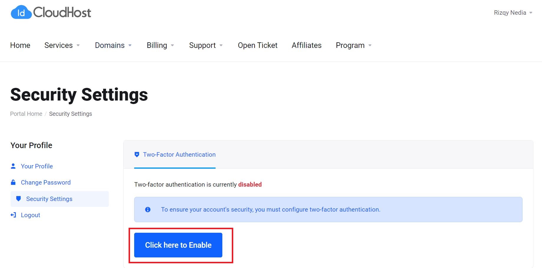This screenshot has height=268, width=542.
Task: Click the dropdown arrow beside Rizqy Nedia
Action: pos(531,13)
